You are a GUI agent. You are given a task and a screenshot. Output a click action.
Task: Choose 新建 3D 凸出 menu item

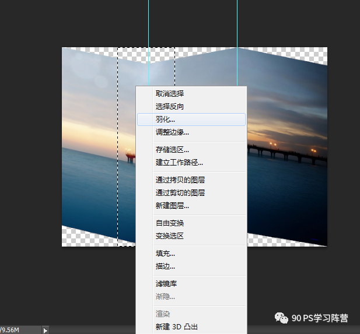point(191,326)
